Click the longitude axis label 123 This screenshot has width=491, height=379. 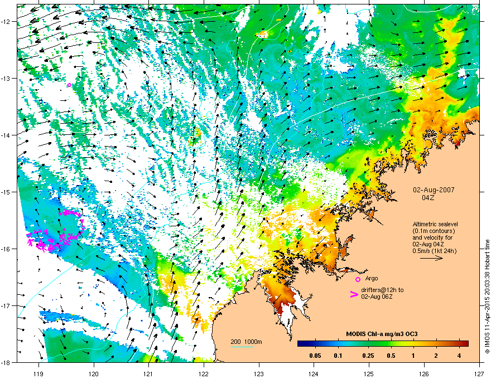(259, 373)
